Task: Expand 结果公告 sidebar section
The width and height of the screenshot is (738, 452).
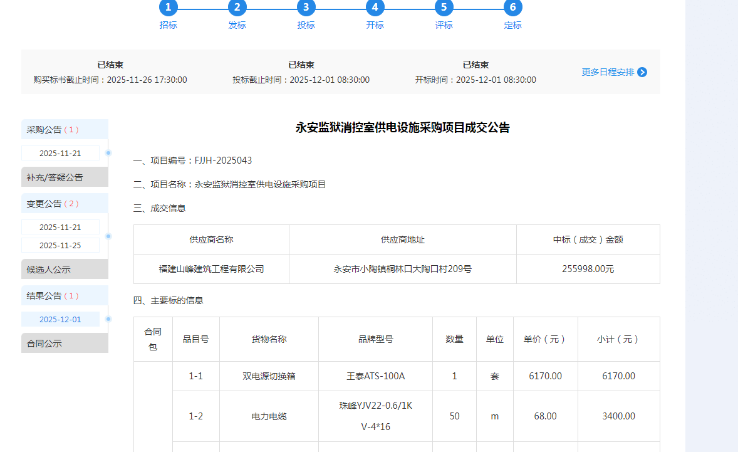Action: [65, 296]
